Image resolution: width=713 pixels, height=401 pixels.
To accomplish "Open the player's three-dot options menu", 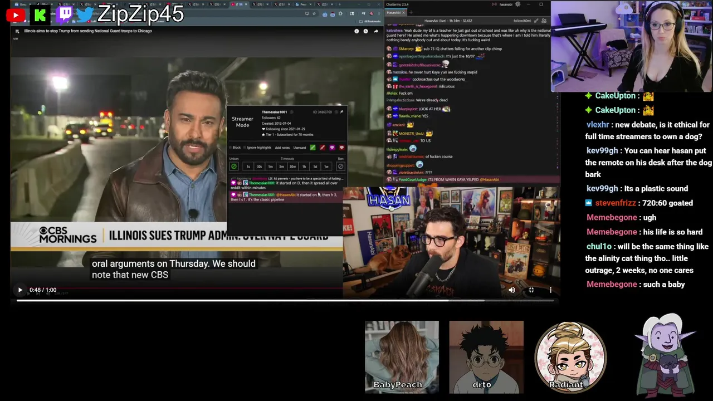I will tap(550, 290).
